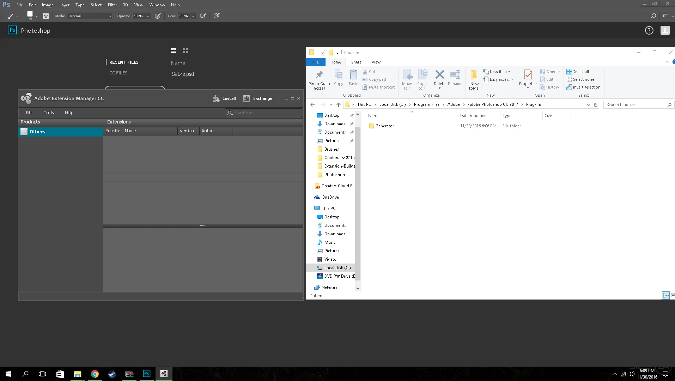Open the workspace switcher icon

click(x=665, y=16)
